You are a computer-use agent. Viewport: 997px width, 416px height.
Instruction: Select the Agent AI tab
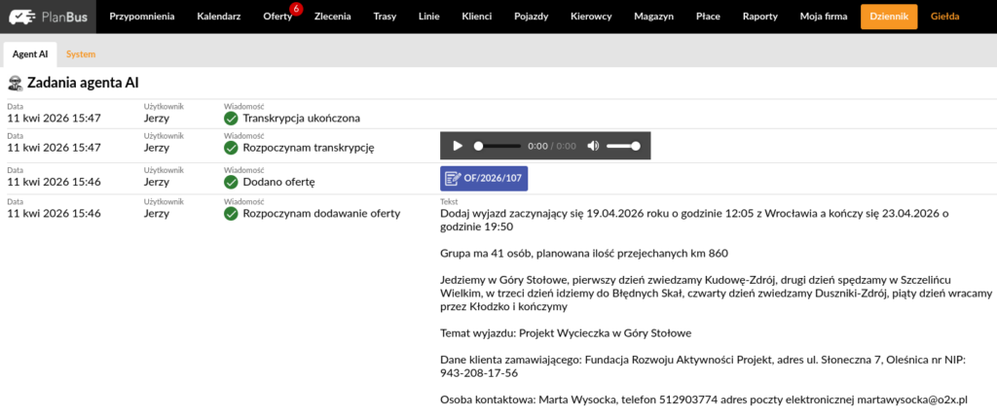[30, 53]
